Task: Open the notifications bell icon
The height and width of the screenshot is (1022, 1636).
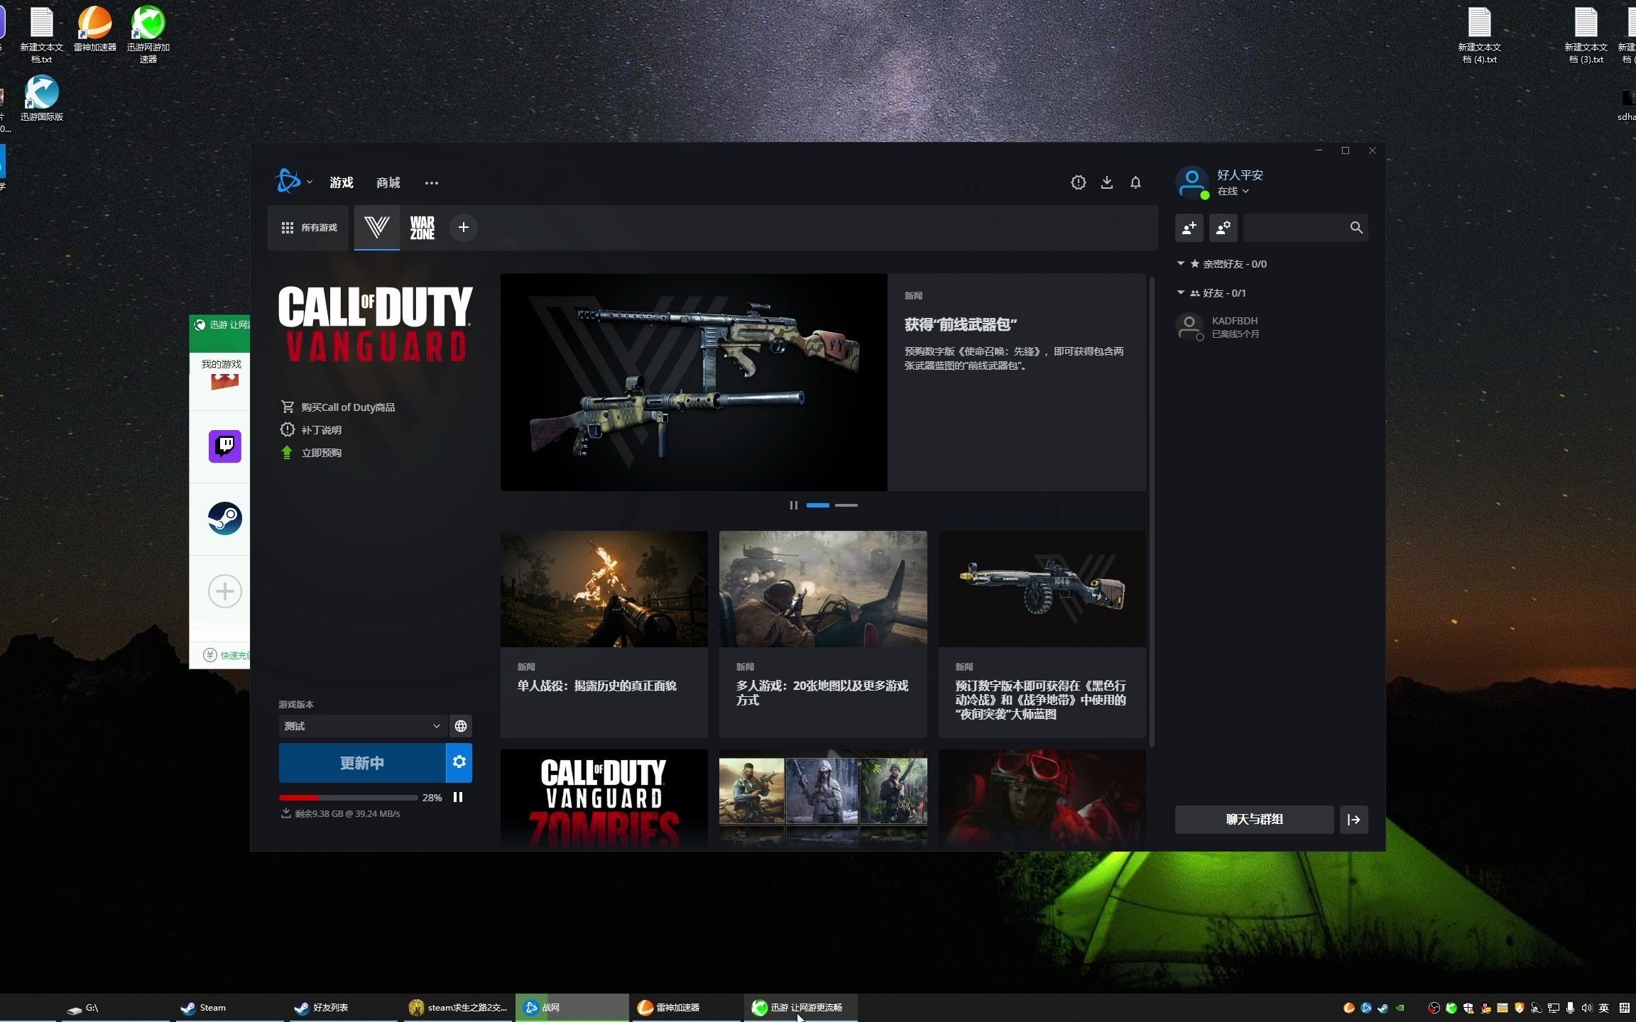Action: [x=1135, y=183]
